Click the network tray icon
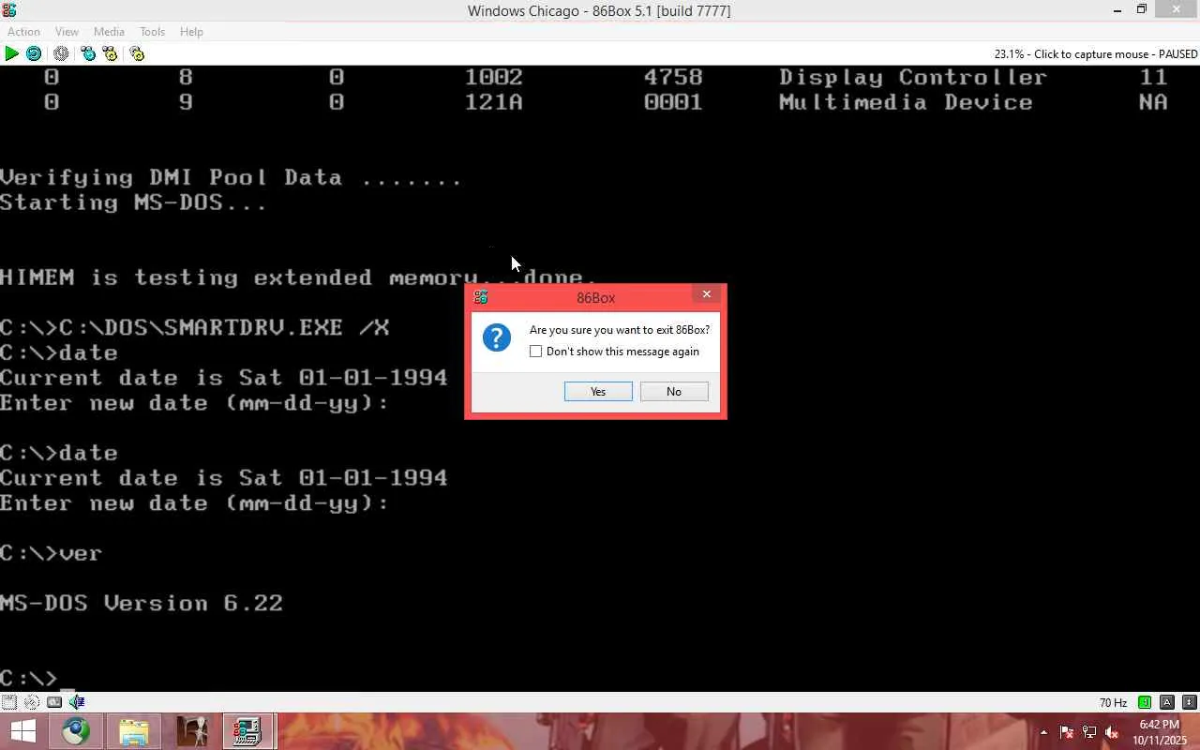The image size is (1200, 750). click(1088, 732)
